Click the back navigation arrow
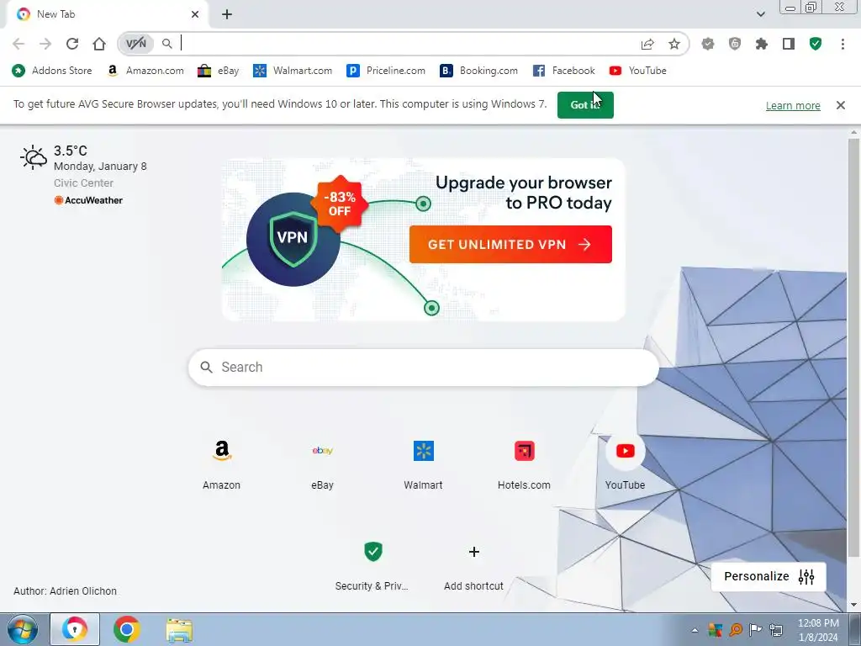The image size is (861, 646). pos(18,44)
